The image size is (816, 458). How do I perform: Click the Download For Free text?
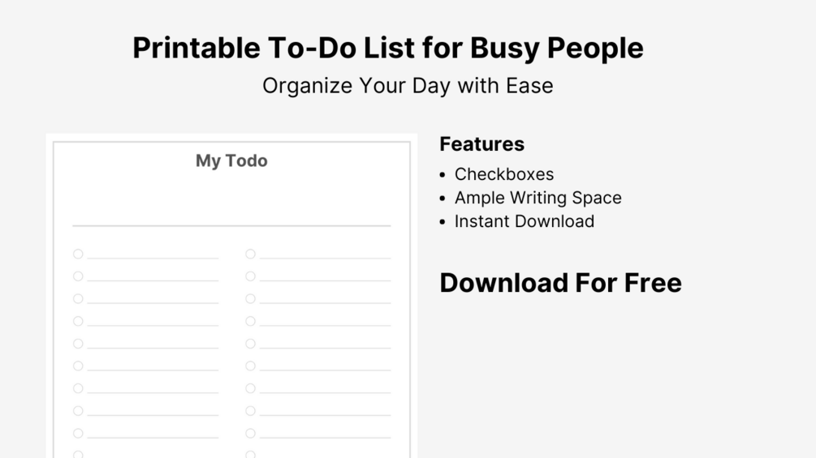coord(560,283)
